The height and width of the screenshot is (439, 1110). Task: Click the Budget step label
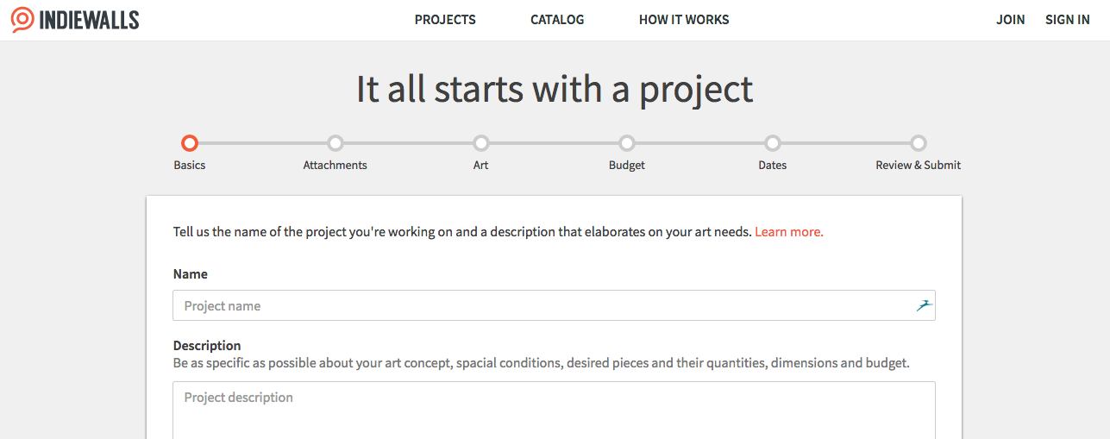point(627,165)
